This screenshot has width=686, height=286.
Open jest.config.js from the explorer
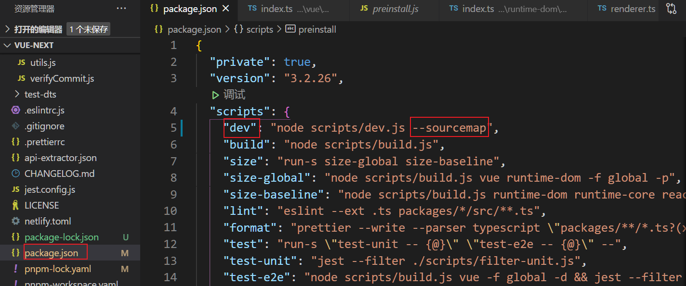pyautogui.click(x=50, y=189)
